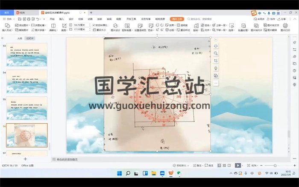Screen dimensions: 299x187
Task: Switch to the Design (设计) ribbon tab
Action: pyautogui.click(x=71, y=19)
